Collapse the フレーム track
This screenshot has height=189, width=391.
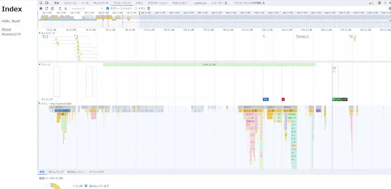(40, 64)
